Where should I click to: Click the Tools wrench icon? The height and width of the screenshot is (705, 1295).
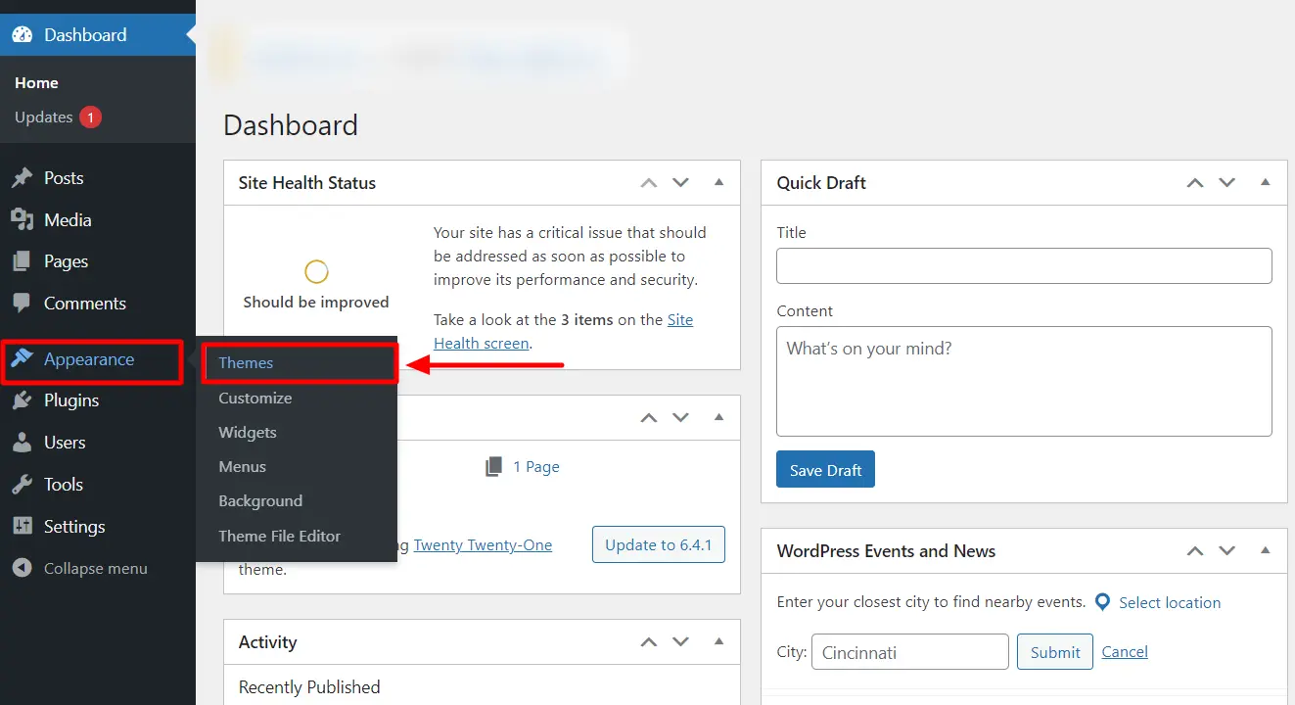point(22,485)
